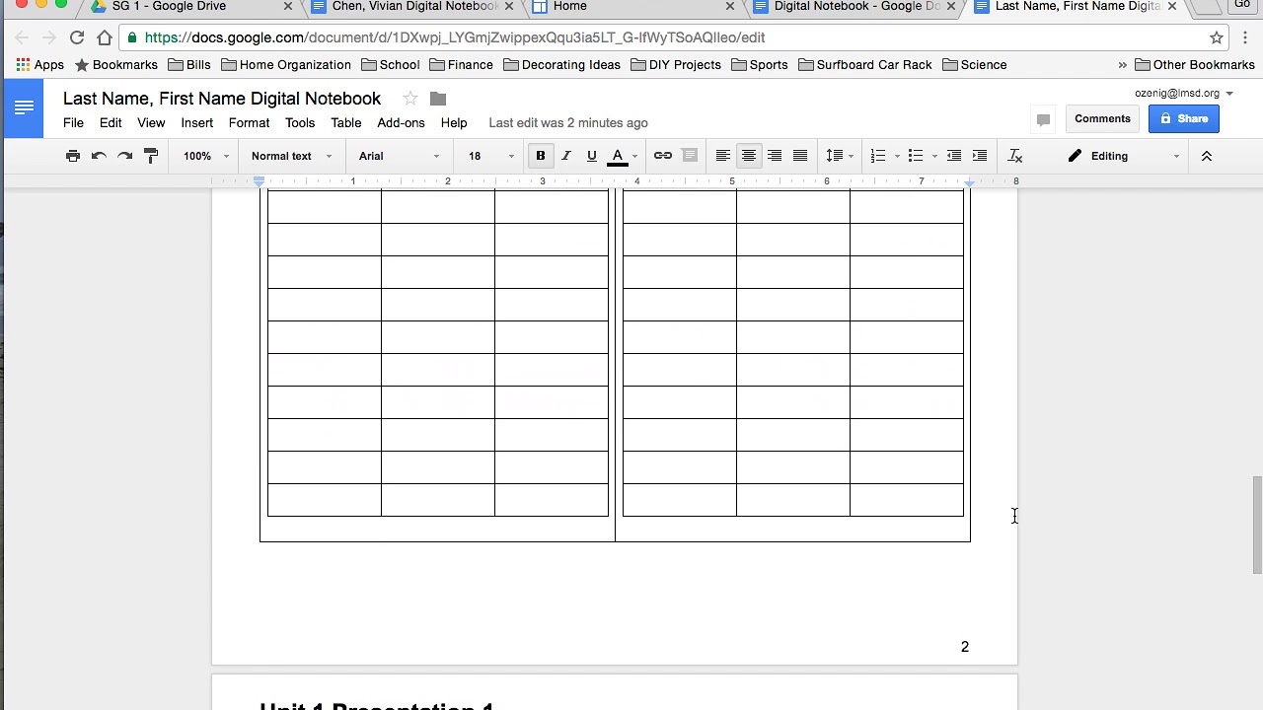The image size is (1263, 710).
Task: Justify the text
Action: pos(800,156)
